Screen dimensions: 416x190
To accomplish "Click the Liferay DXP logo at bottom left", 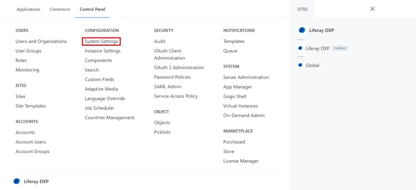I will click(17, 181).
